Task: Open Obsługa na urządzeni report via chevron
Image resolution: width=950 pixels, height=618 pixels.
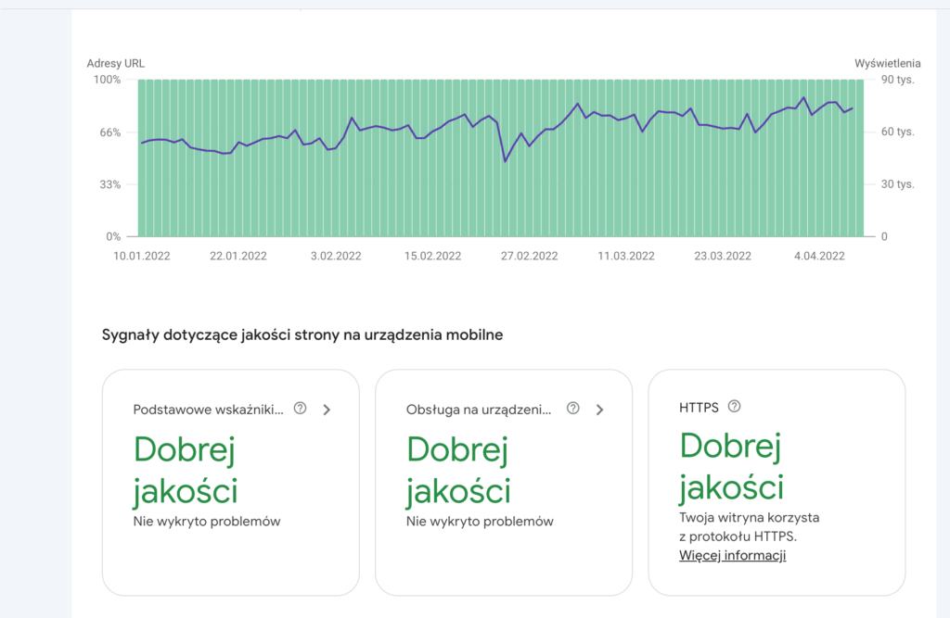Action: pyautogui.click(x=600, y=410)
